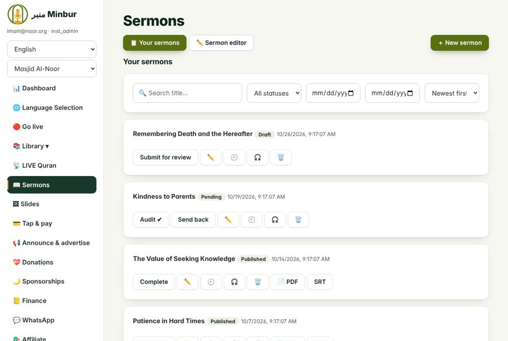508x341 pixels.
Task: Click Published badge on Seeking Knowledge sermon
Action: pos(253,259)
